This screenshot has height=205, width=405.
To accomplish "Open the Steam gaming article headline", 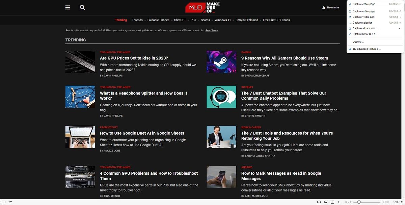I will pos(285,58).
